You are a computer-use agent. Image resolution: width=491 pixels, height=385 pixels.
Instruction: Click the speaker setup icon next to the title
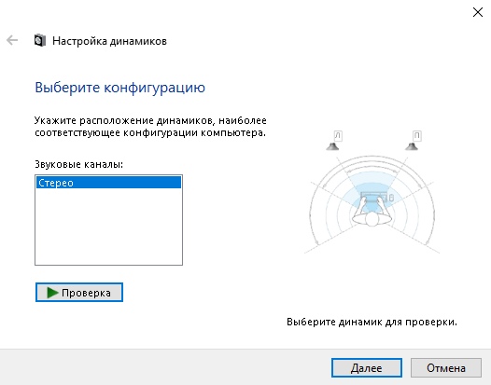pyautogui.click(x=40, y=40)
